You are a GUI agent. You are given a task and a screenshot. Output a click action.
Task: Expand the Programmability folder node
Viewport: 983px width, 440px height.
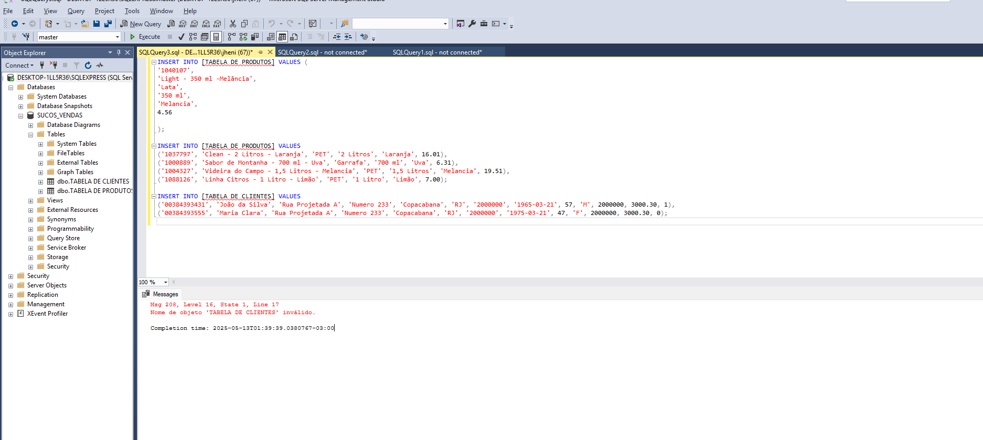[30, 229]
